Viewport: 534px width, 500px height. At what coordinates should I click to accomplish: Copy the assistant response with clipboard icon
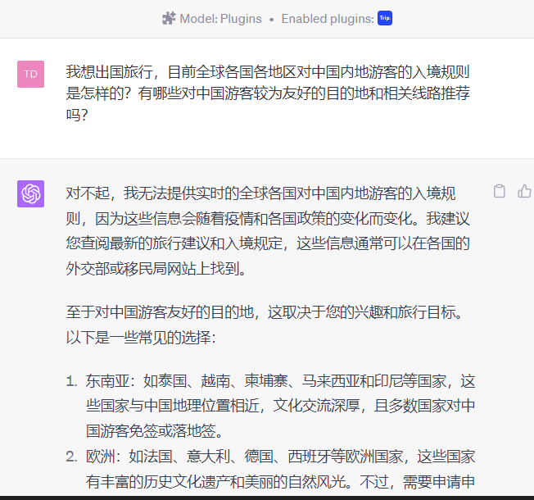coord(500,191)
